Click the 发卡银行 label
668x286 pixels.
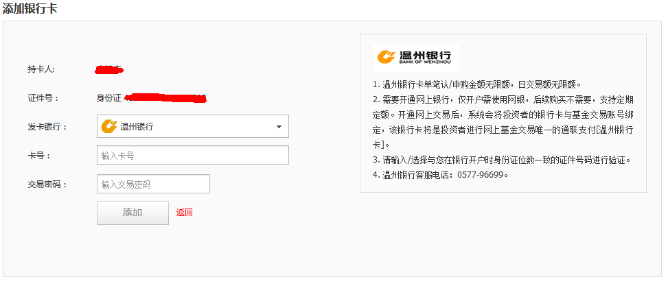(44, 127)
